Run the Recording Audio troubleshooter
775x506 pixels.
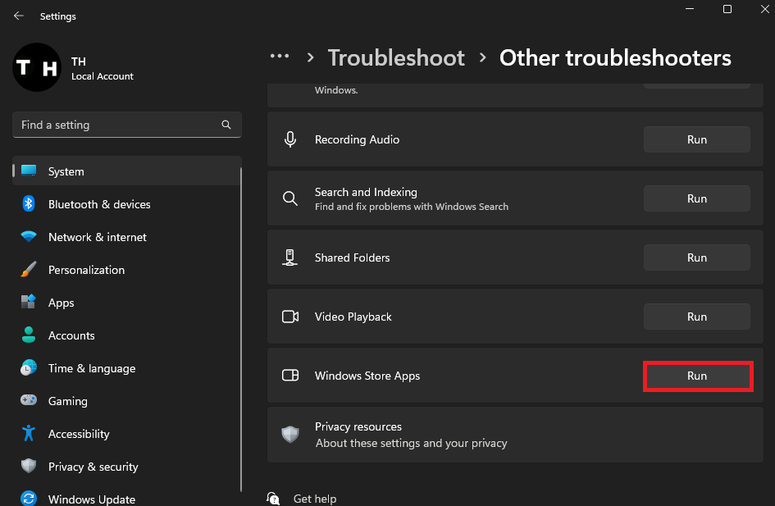(x=696, y=139)
